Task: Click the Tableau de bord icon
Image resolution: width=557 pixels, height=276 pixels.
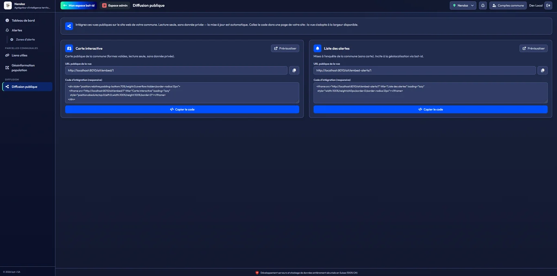Action: tap(7, 20)
